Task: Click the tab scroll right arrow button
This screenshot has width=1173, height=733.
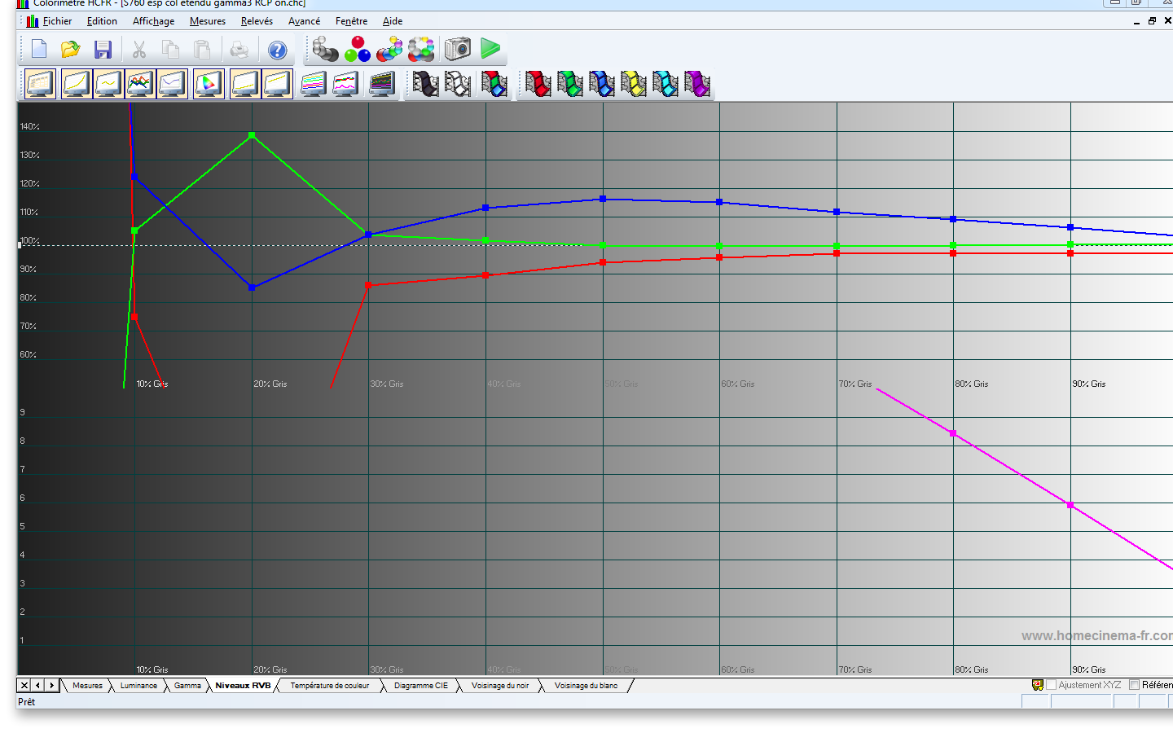Action: click(51, 686)
